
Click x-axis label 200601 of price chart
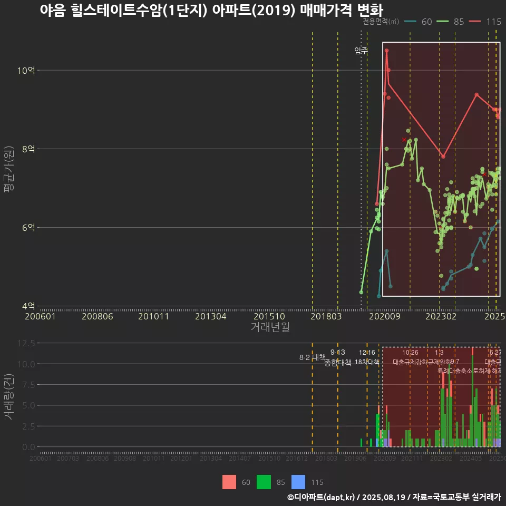tap(41, 316)
